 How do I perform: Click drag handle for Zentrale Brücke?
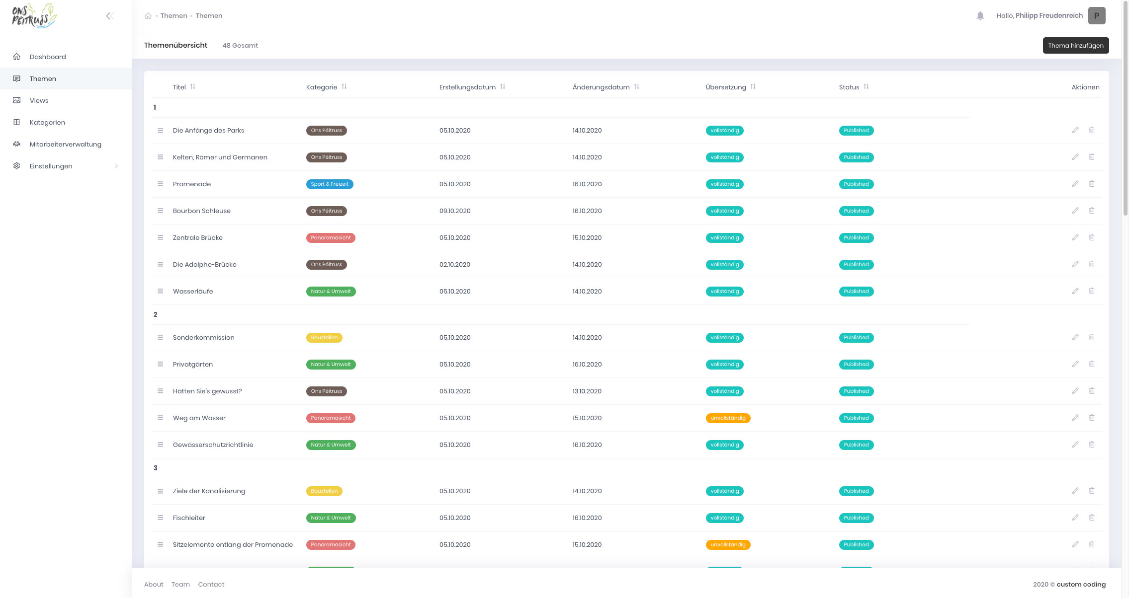[x=160, y=237]
